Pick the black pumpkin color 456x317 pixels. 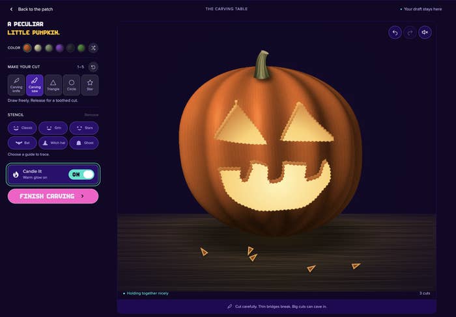70,48
